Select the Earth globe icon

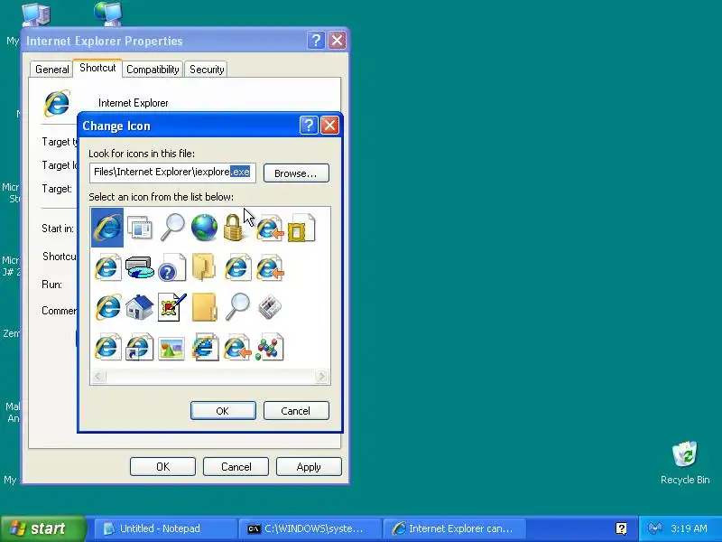tap(205, 228)
